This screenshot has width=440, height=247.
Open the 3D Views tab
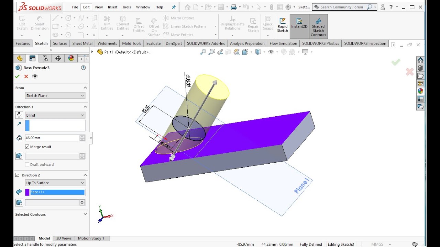tap(64, 238)
